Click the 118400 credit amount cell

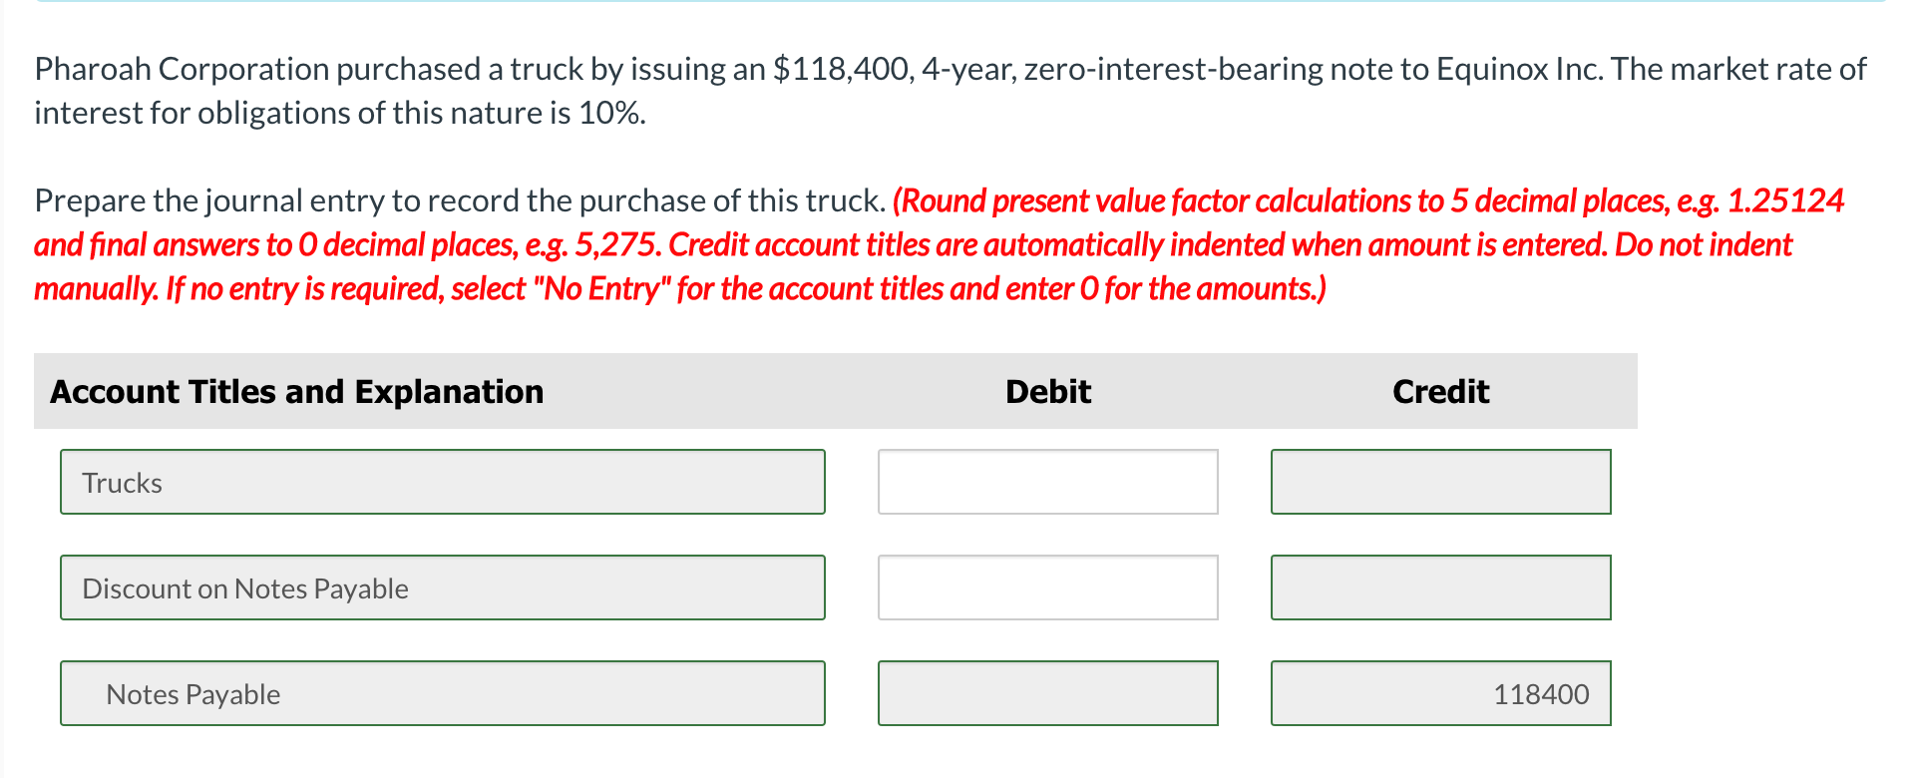(1439, 692)
